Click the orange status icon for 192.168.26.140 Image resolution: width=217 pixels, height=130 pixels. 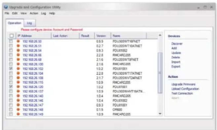18,96
